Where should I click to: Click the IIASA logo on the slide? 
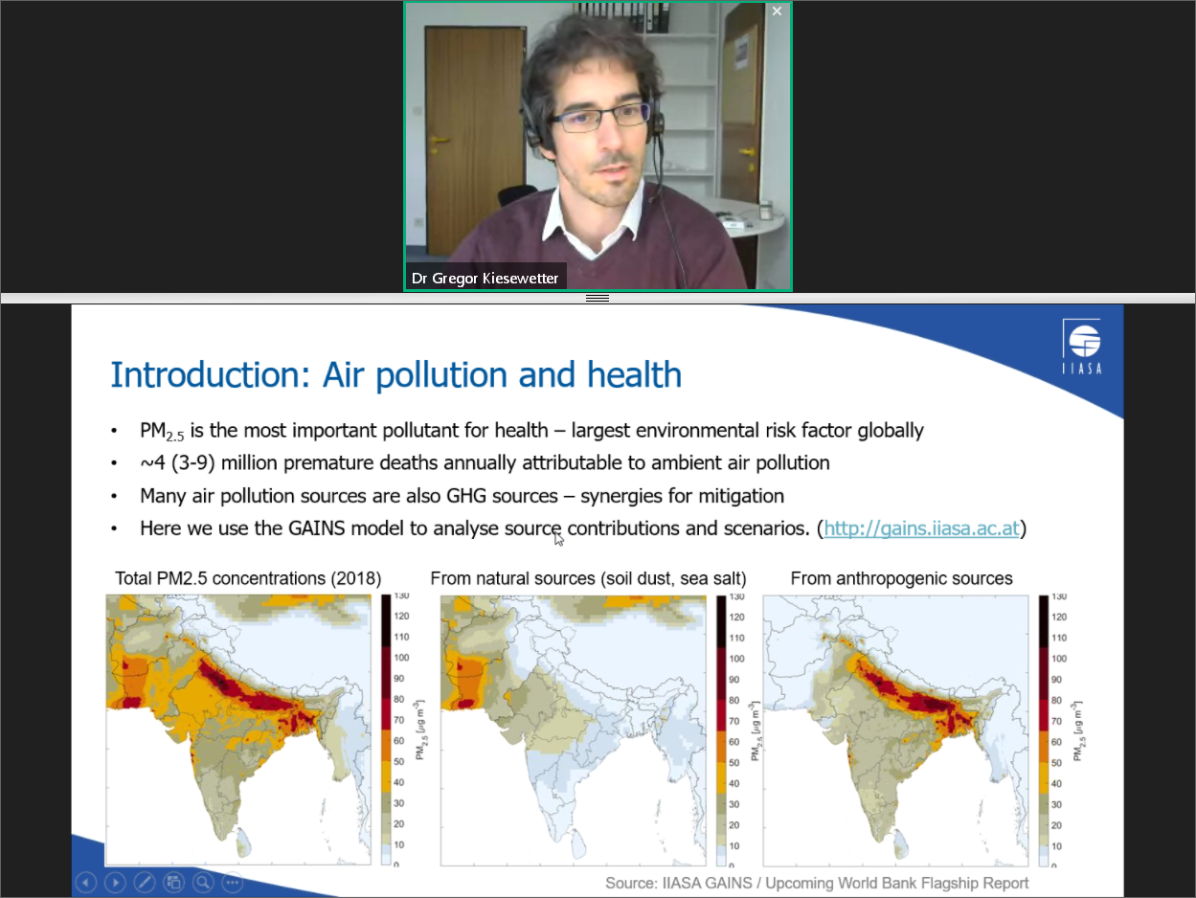click(x=1082, y=348)
